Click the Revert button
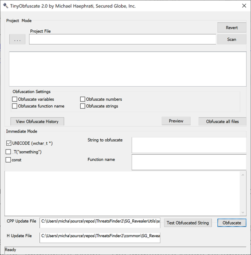This screenshot has width=251, height=255. (x=232, y=28)
